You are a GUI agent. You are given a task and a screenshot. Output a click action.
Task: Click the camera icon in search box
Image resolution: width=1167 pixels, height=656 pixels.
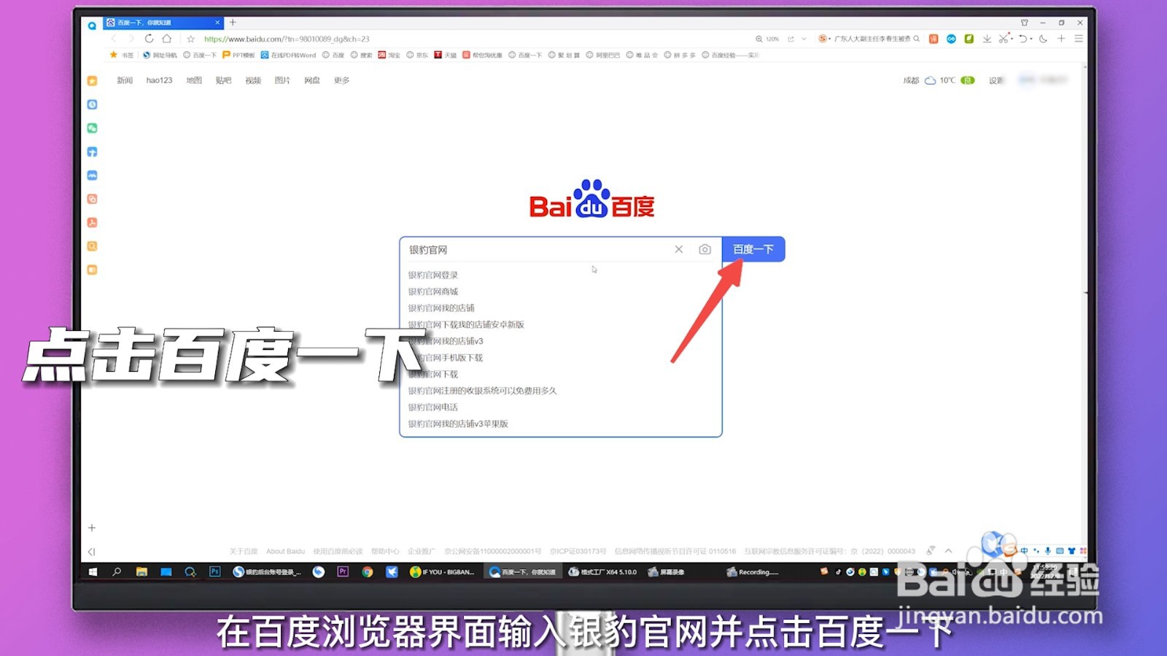point(705,249)
